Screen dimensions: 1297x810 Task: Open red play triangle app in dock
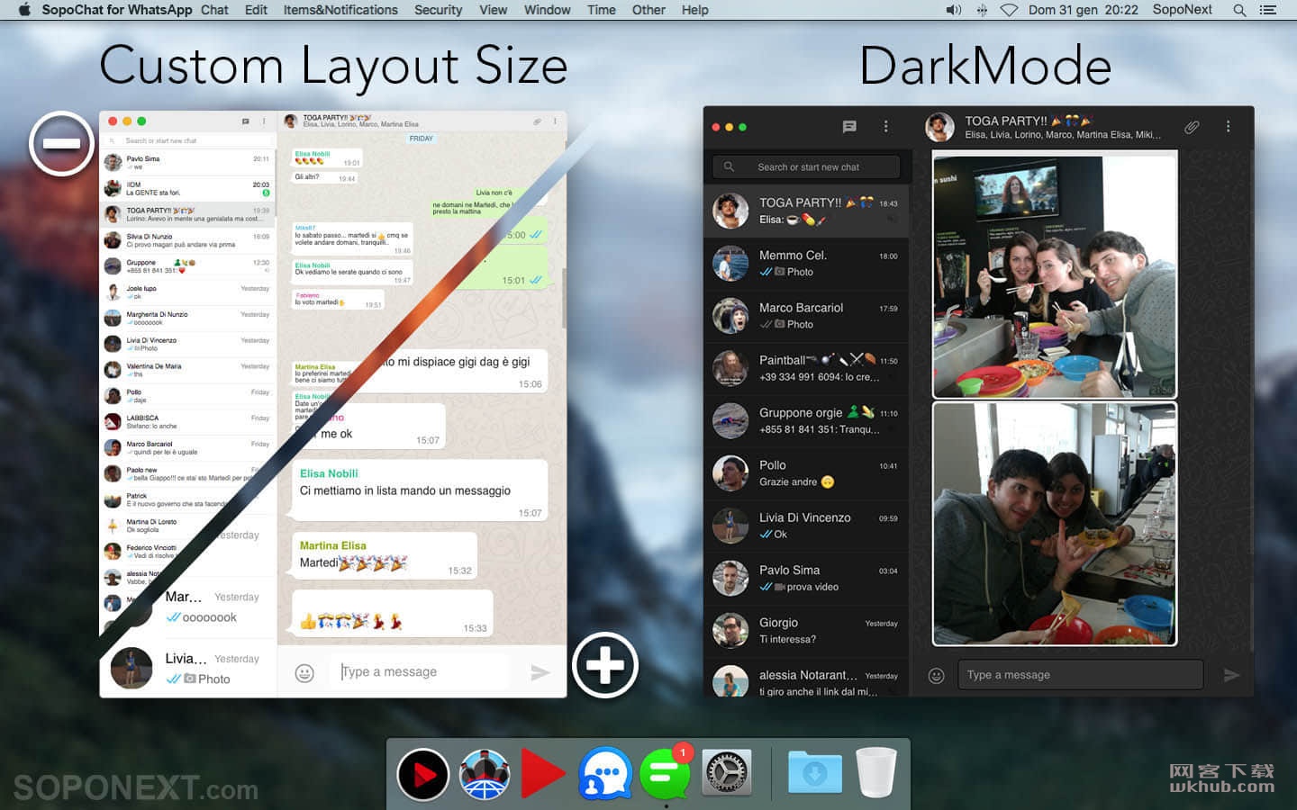click(x=543, y=774)
